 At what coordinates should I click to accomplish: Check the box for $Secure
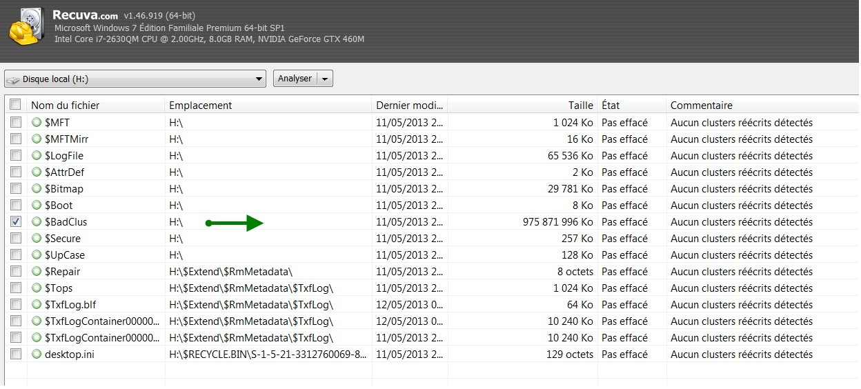click(16, 239)
